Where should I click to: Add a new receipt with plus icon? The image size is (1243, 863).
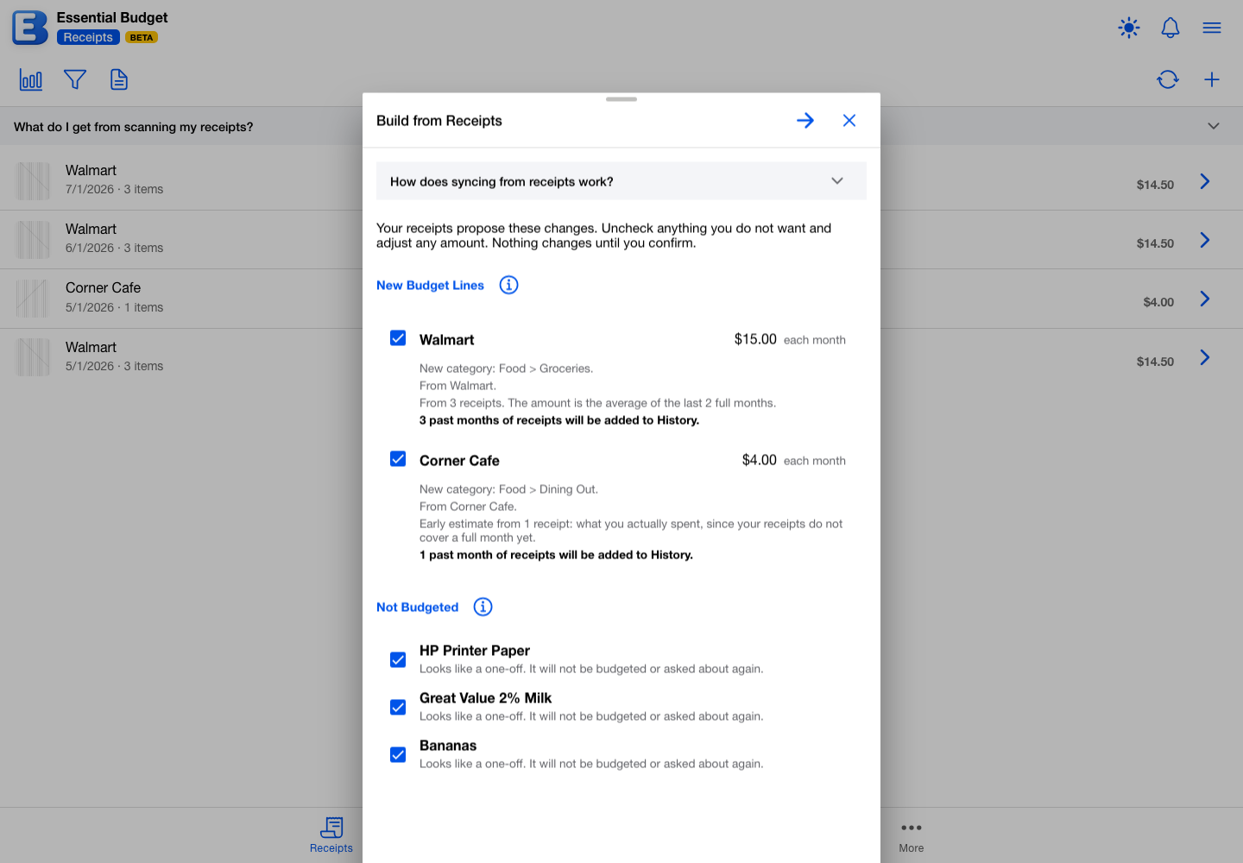(x=1212, y=79)
